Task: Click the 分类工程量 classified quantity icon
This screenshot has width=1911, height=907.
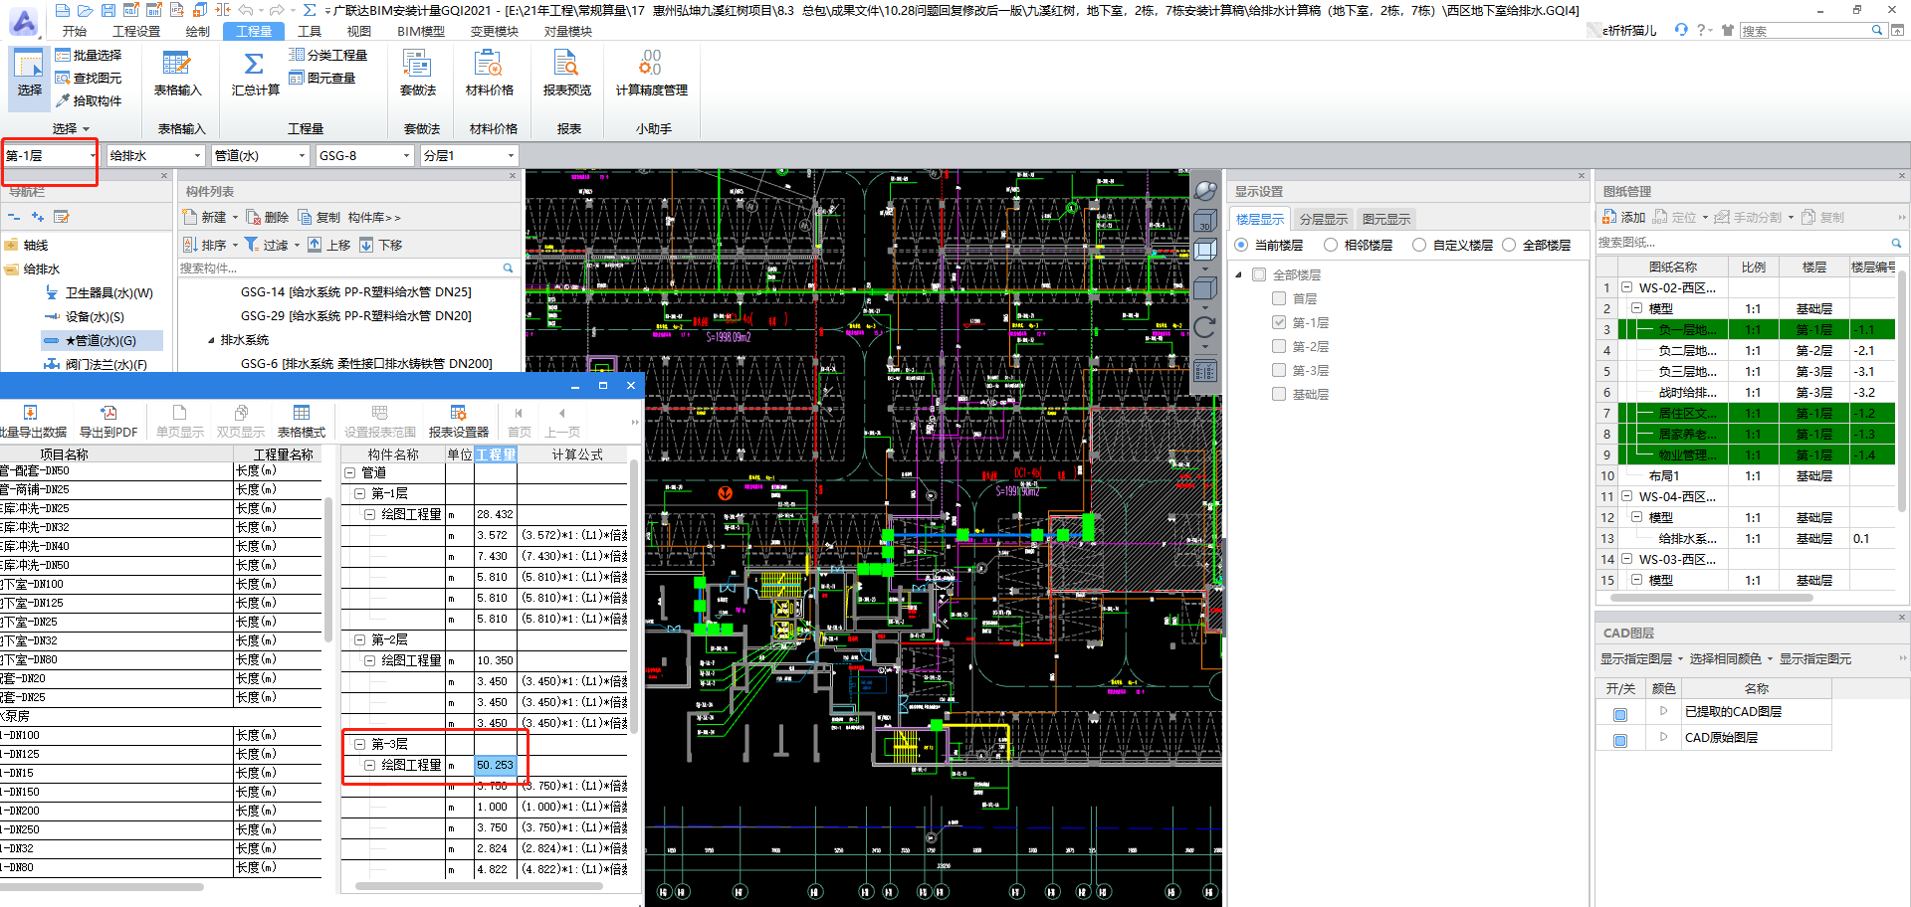Action: tap(297, 56)
